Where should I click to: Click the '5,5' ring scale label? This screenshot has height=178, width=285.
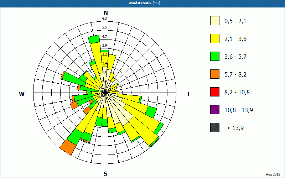104,27
